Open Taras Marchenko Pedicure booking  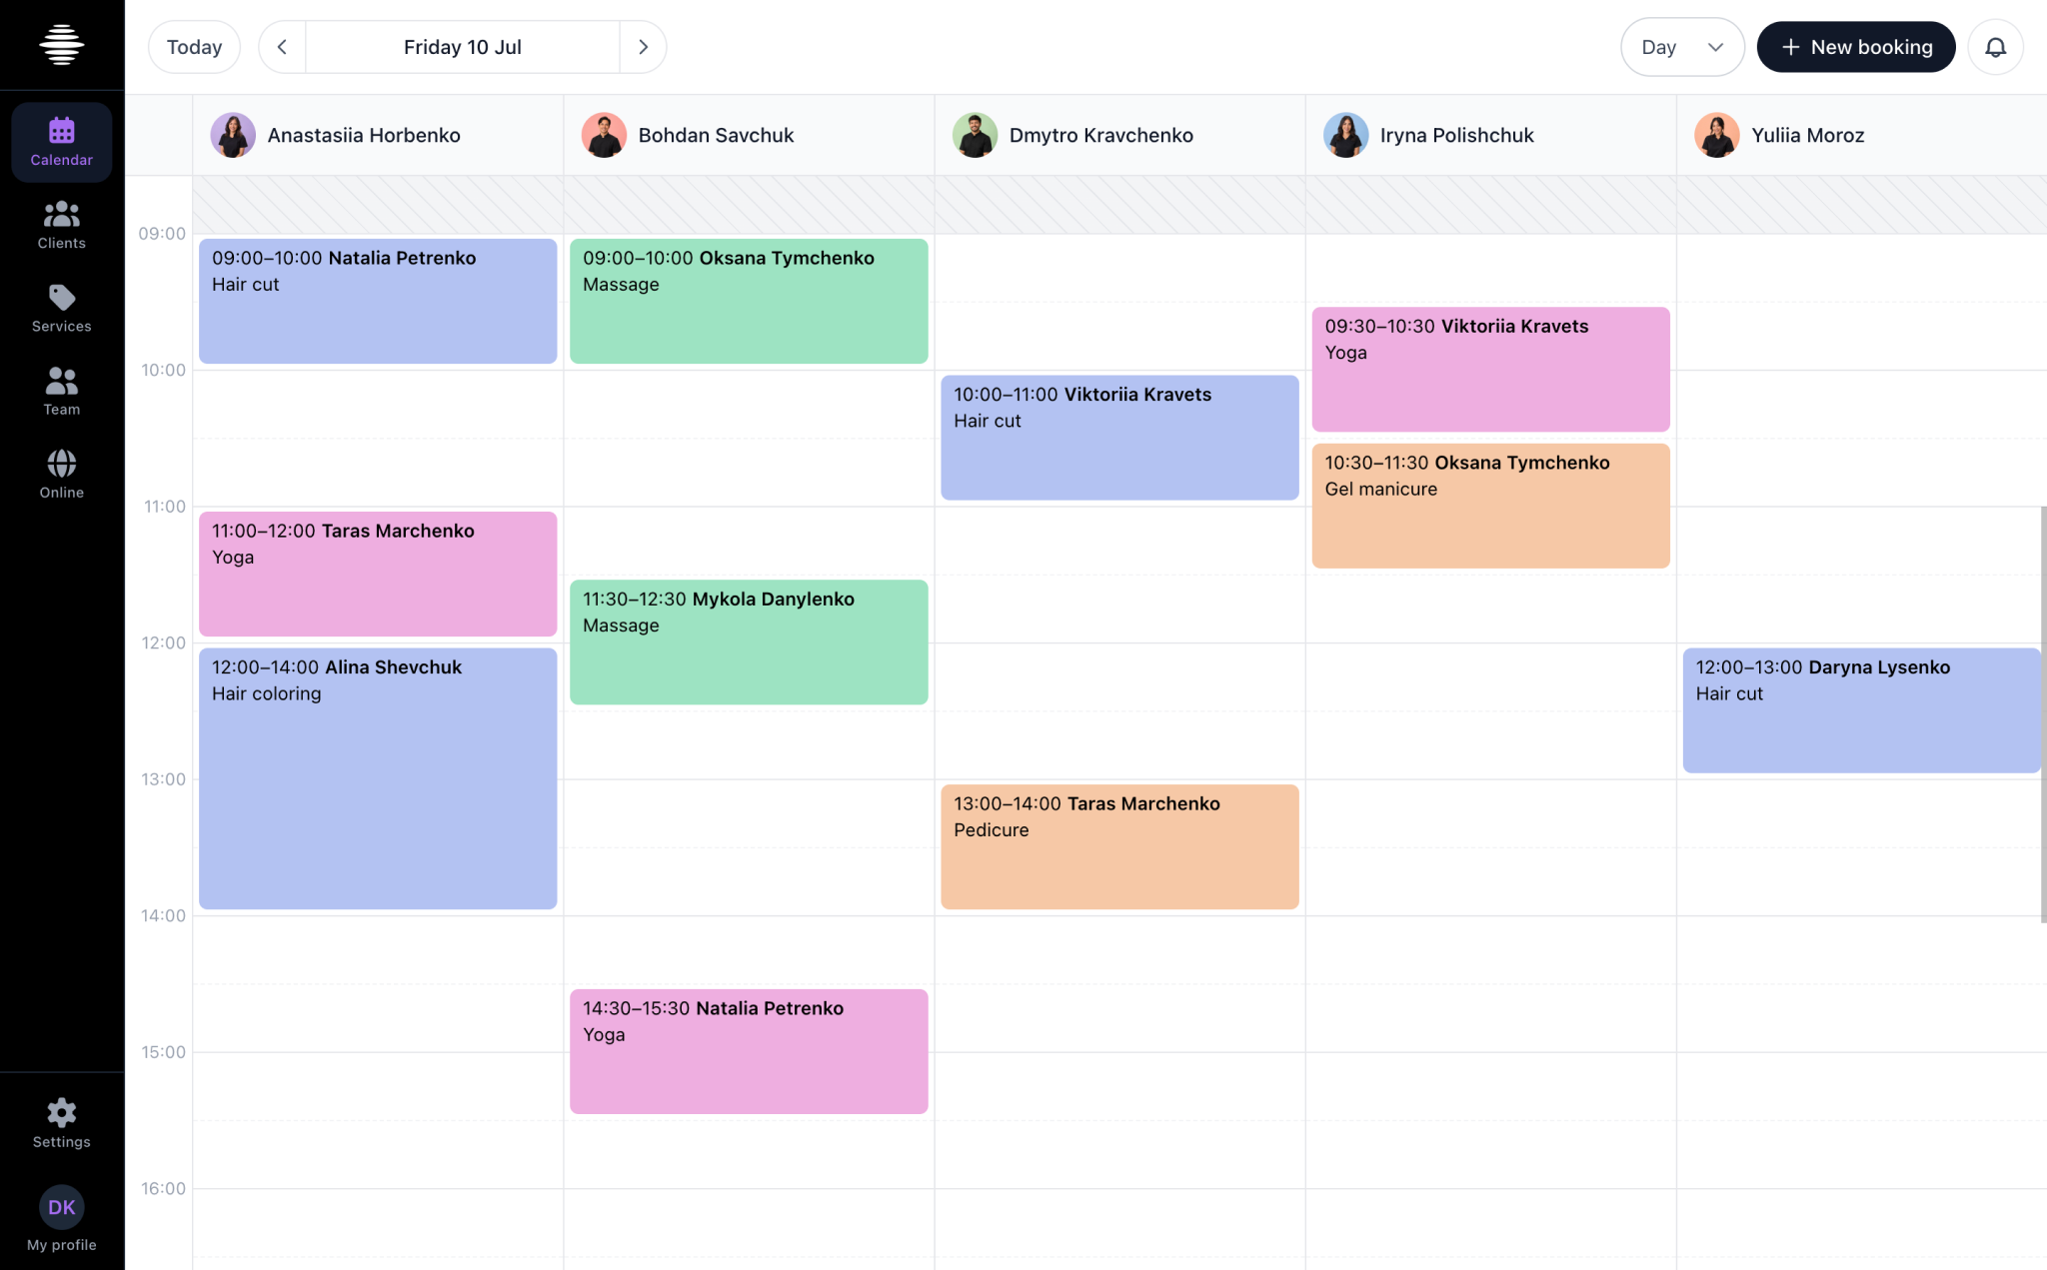coord(1119,846)
